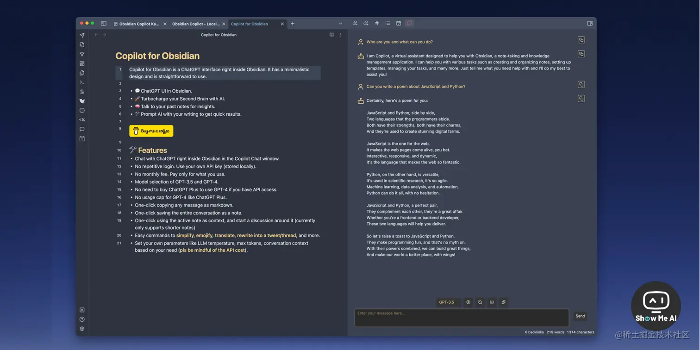700x350 pixels.
Task: Navigate back with the left arrow
Action: coord(96,35)
